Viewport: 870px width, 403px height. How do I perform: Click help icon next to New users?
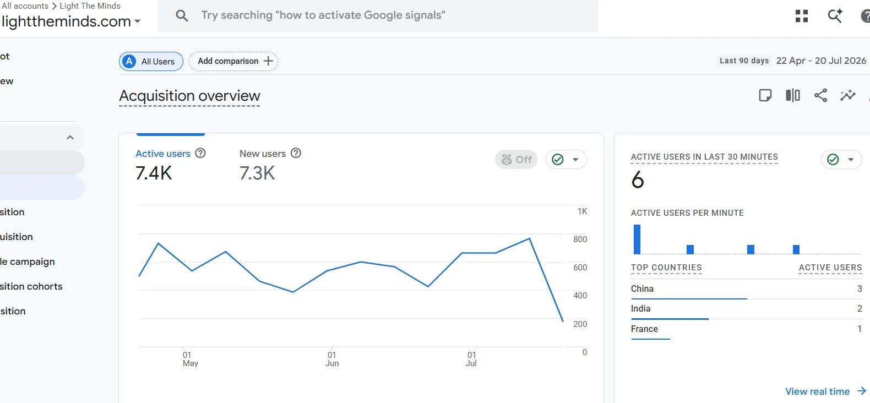296,153
